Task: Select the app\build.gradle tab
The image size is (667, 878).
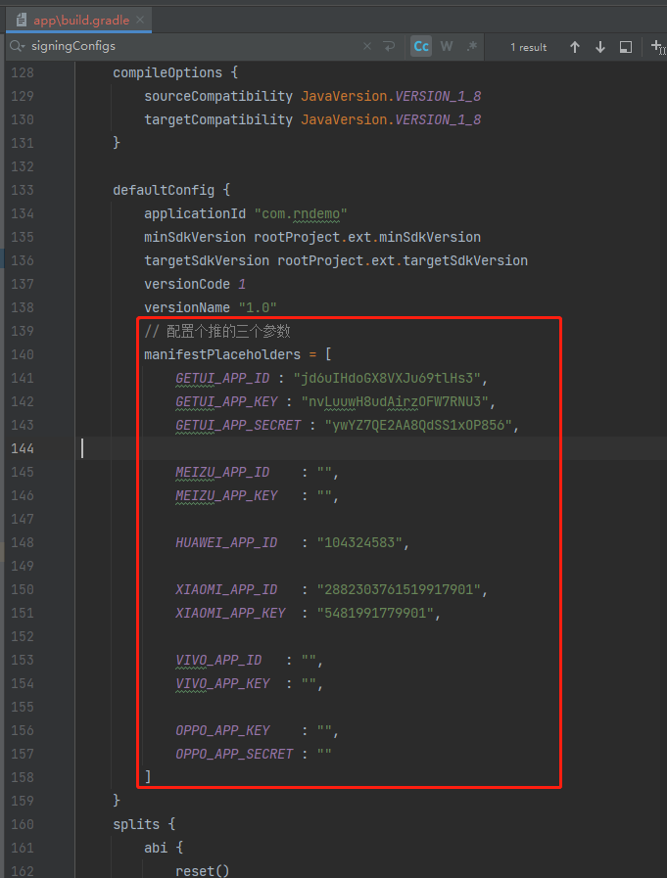Action: [74, 20]
